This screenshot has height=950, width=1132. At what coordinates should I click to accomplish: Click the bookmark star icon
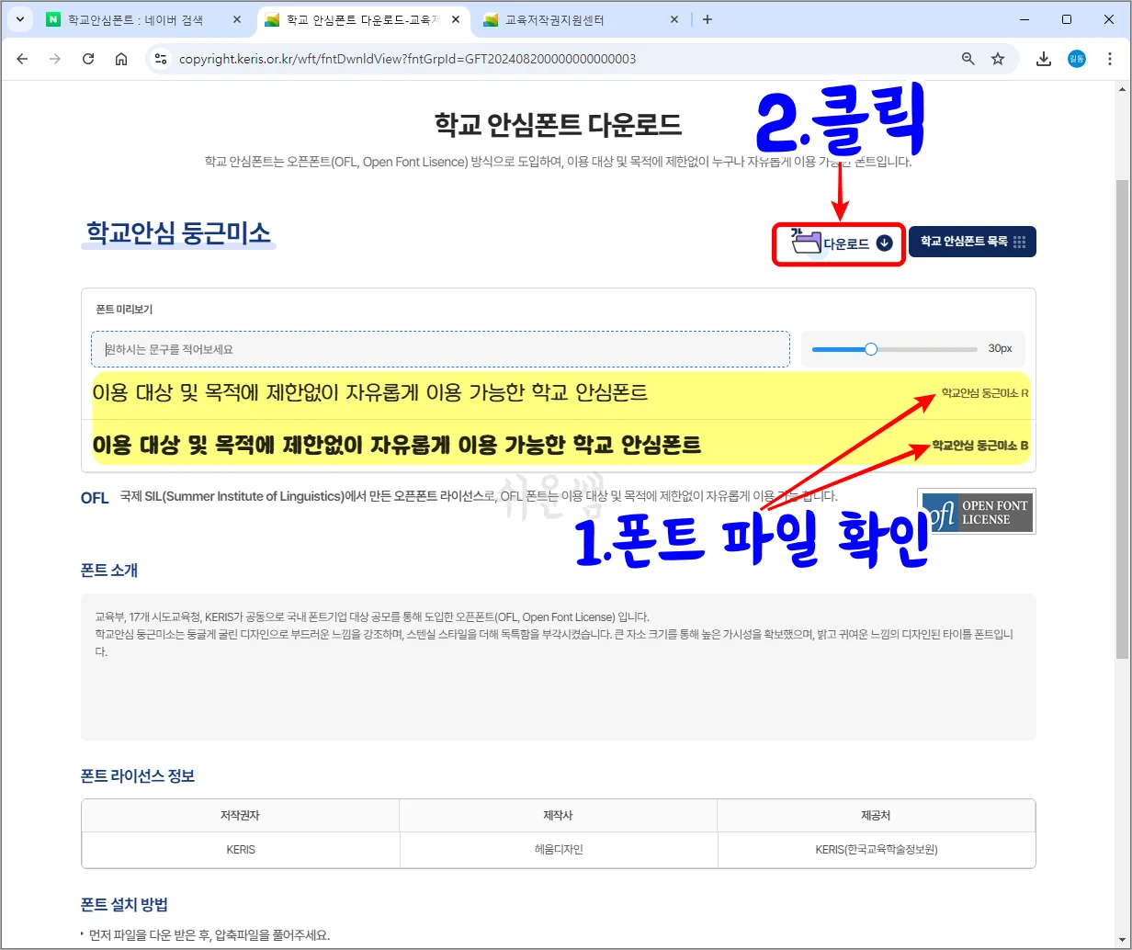tap(999, 58)
